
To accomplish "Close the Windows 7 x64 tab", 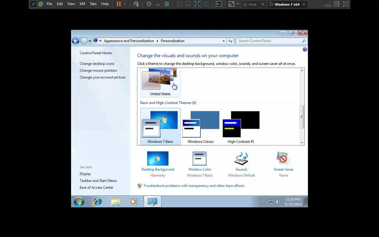I will (x=304, y=4).
